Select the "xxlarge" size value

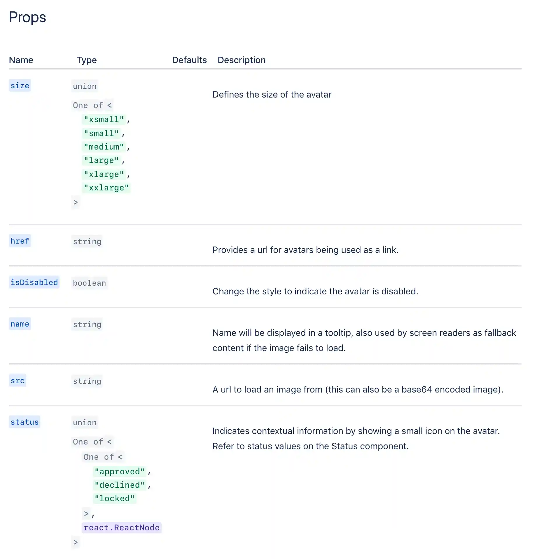(x=106, y=188)
